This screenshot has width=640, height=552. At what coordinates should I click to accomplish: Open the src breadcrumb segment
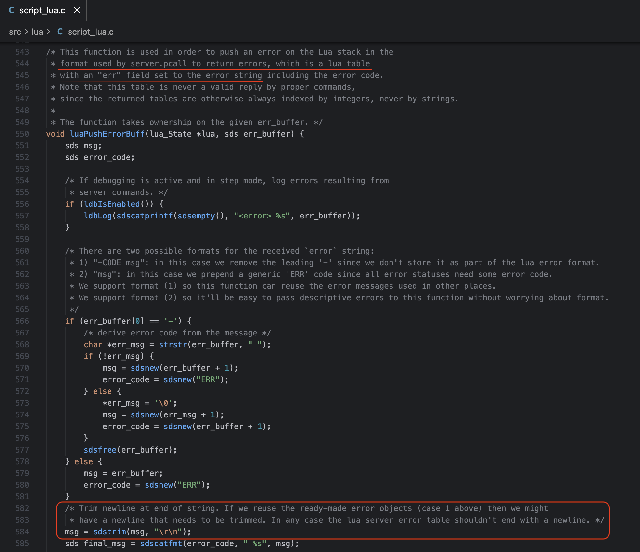click(x=15, y=32)
